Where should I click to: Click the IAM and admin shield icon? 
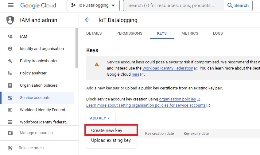(x=10, y=20)
